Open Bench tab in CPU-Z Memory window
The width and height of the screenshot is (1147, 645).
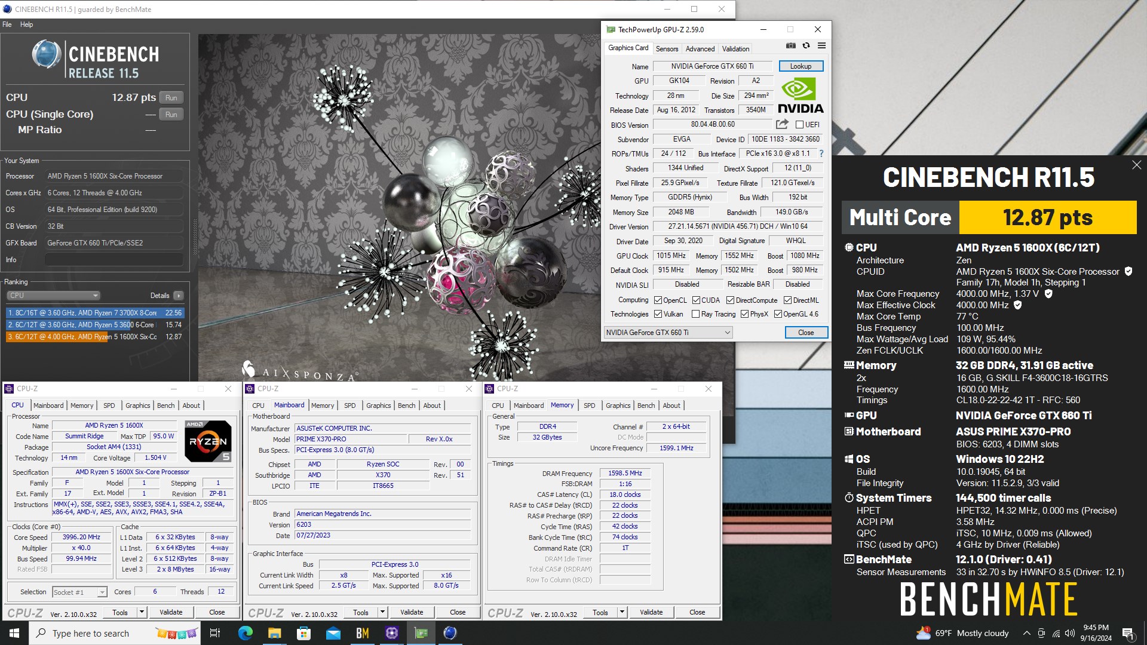coord(646,406)
